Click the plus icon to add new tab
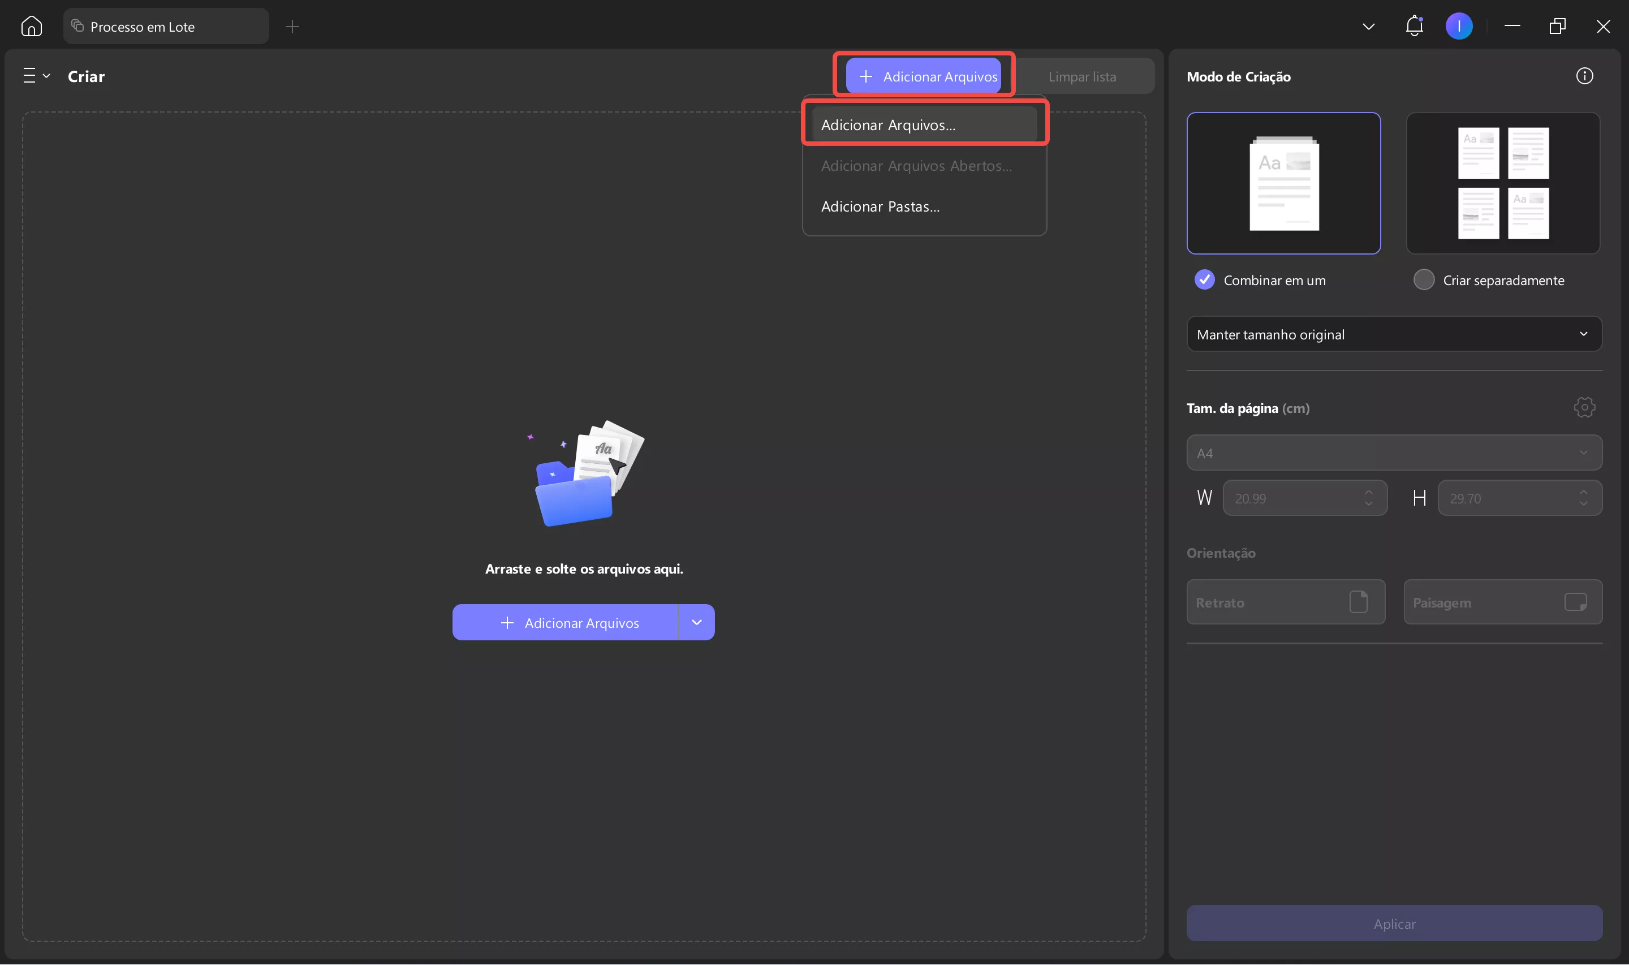1629x965 pixels. [292, 27]
